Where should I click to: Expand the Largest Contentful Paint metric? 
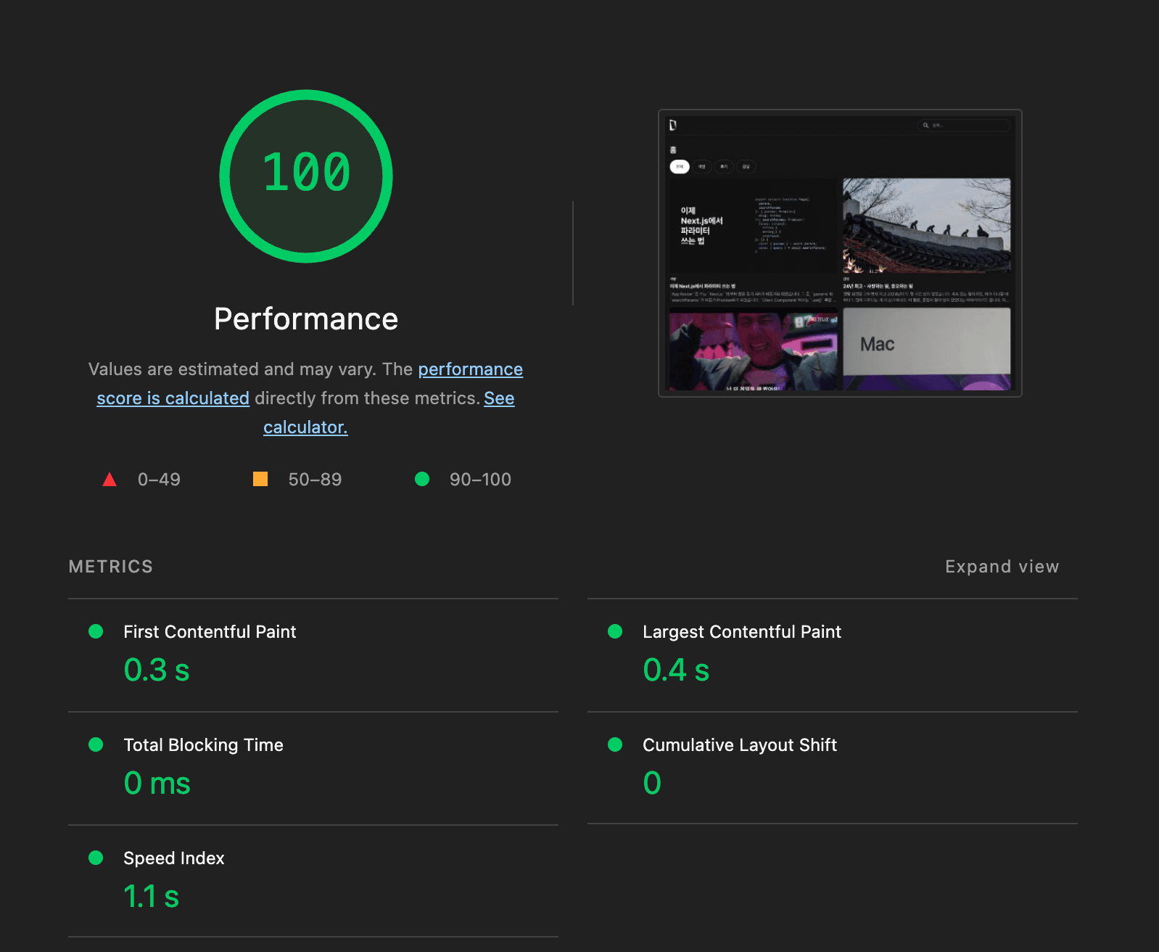click(x=833, y=655)
